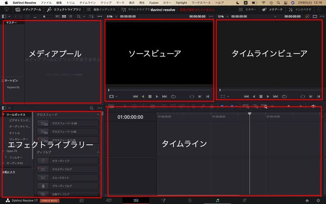
Task: Open the Fairlight menu in menu bar
Action: click(x=181, y=3)
